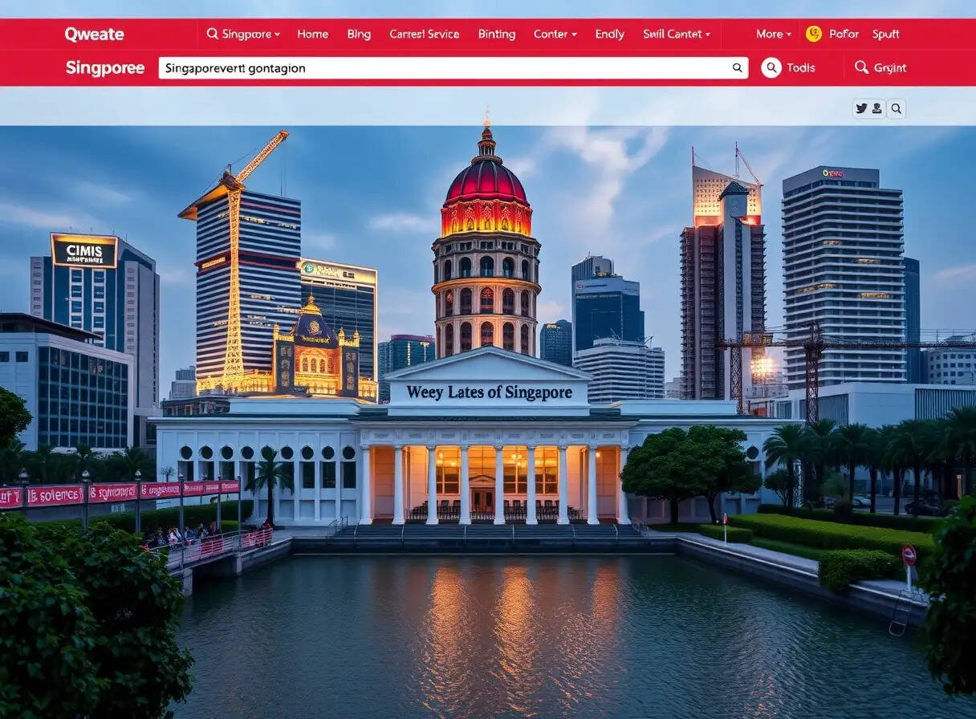Click the search icon inside the search field
Image resolution: width=976 pixels, height=719 pixels.
(737, 68)
